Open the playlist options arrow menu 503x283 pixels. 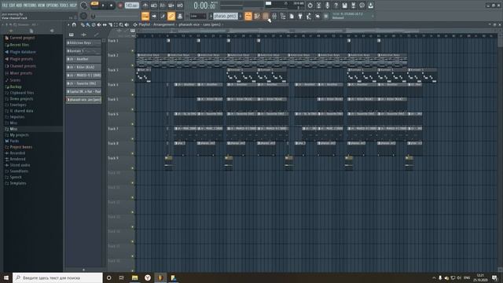coord(68,24)
